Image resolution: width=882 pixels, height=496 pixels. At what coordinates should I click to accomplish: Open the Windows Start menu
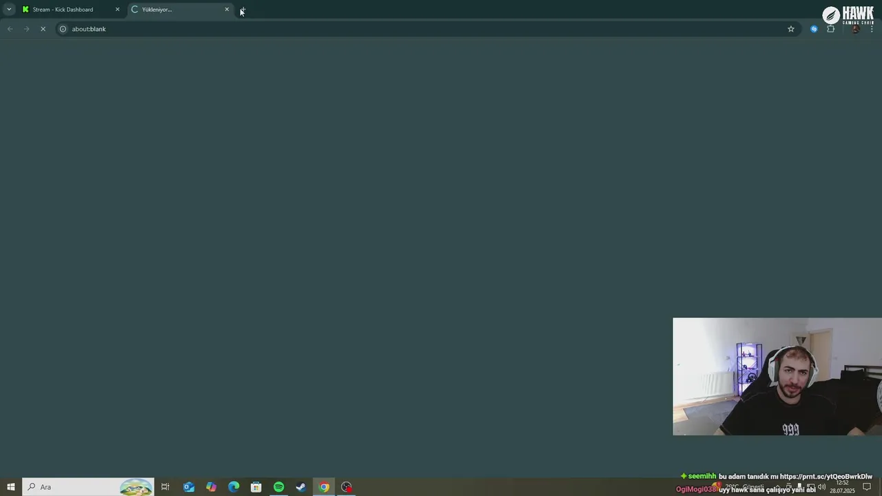point(11,487)
